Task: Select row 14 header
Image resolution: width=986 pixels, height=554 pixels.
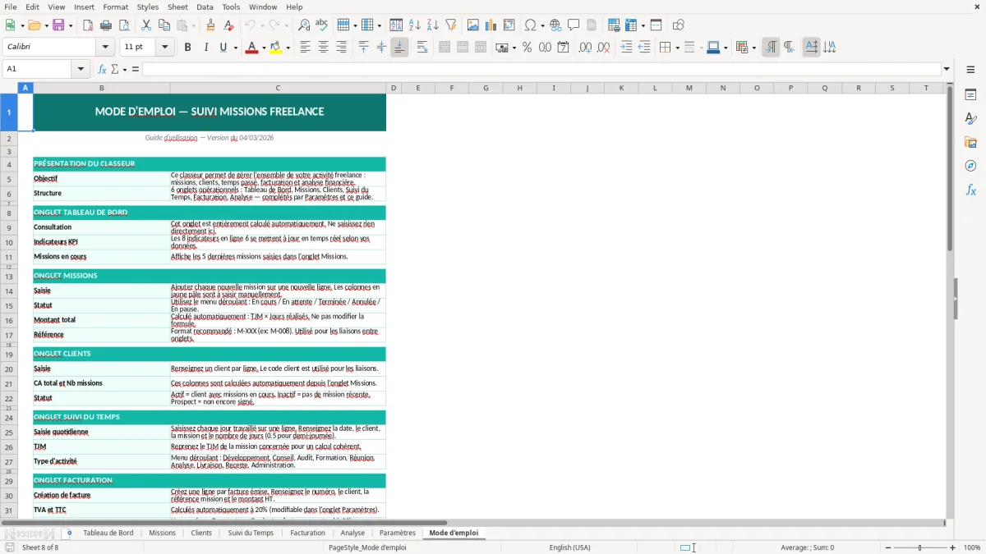Action: (x=9, y=291)
